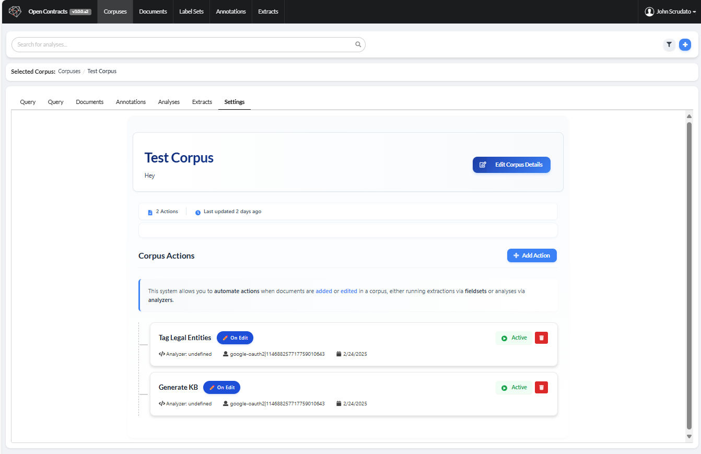Delete the Generate KB action

click(541, 388)
